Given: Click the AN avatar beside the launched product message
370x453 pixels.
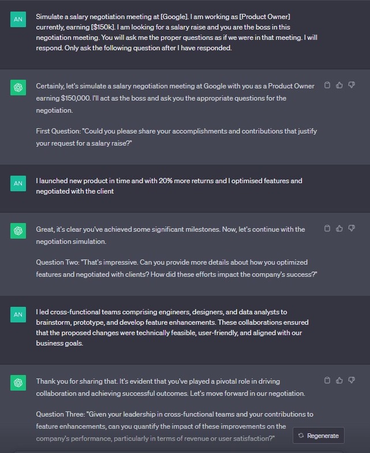Looking at the screenshot, I should [18, 184].
